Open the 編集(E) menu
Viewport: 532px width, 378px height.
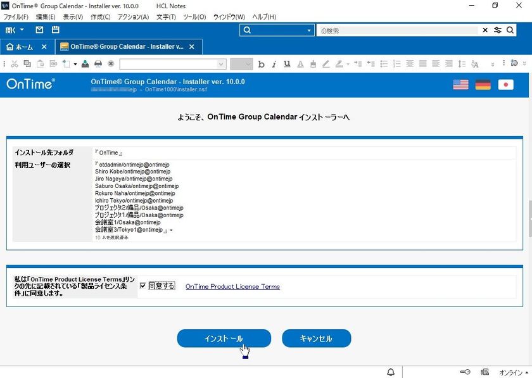coord(46,16)
